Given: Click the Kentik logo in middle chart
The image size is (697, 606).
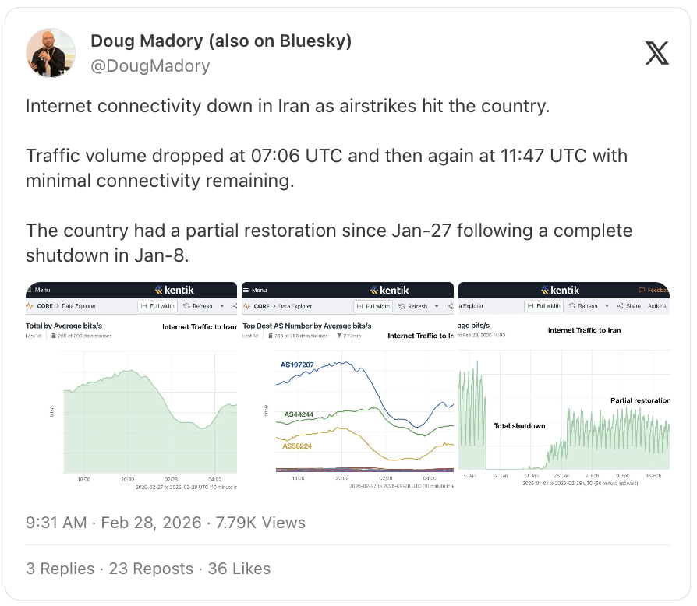Looking at the screenshot, I should 389,290.
